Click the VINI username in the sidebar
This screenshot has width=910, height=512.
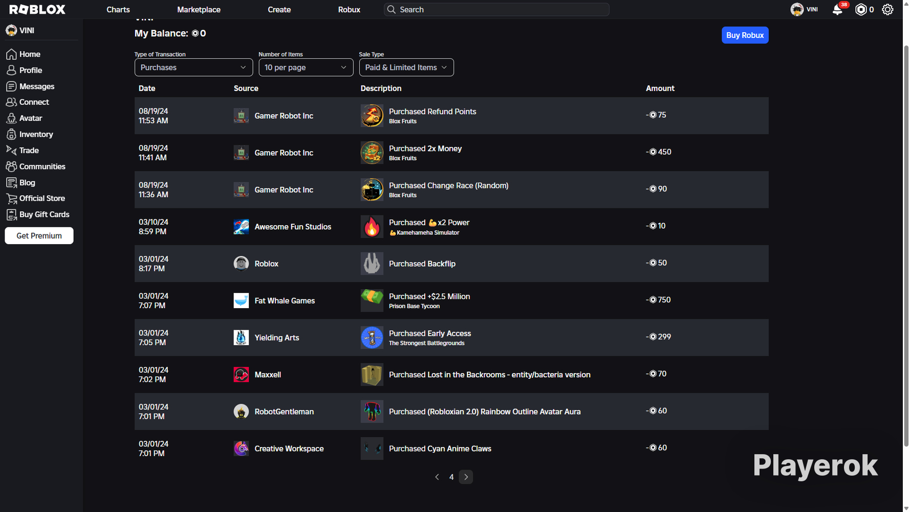(27, 31)
